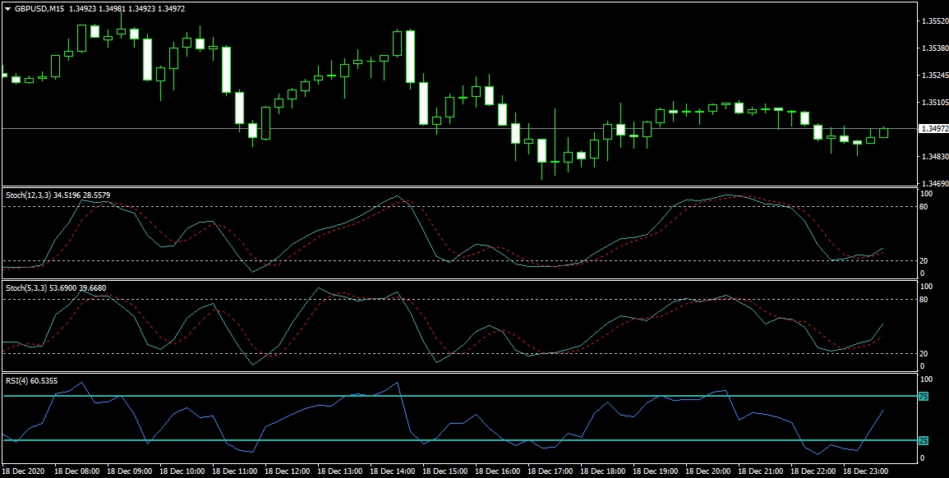Screen dimensions: 949x478
Task: Click the 18 Dec 18:00 time label
Action: coord(604,472)
